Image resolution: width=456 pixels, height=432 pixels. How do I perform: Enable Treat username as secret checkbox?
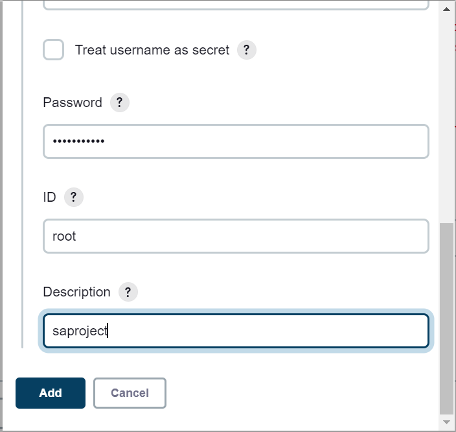point(54,50)
